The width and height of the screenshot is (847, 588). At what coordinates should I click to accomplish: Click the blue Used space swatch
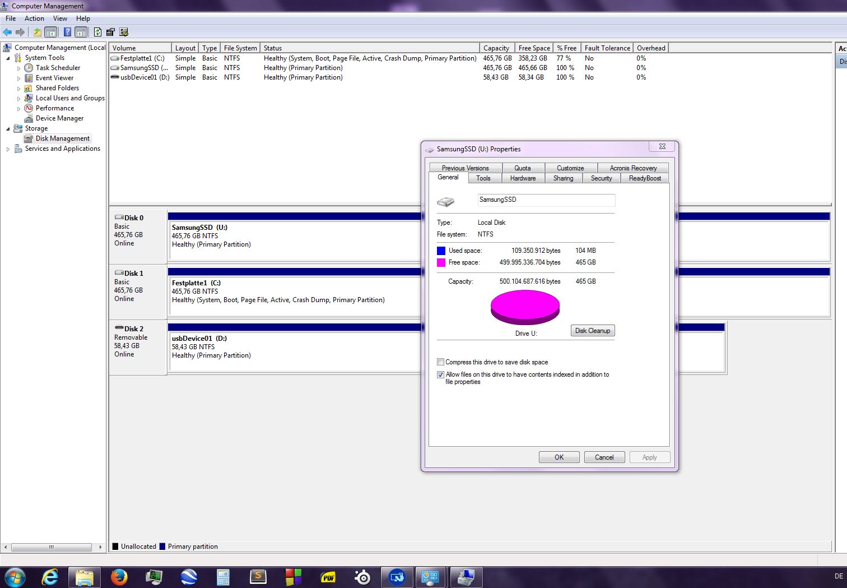(441, 251)
